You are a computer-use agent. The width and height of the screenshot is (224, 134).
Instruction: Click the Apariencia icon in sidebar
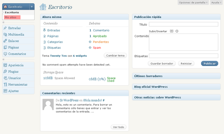pos(5,65)
